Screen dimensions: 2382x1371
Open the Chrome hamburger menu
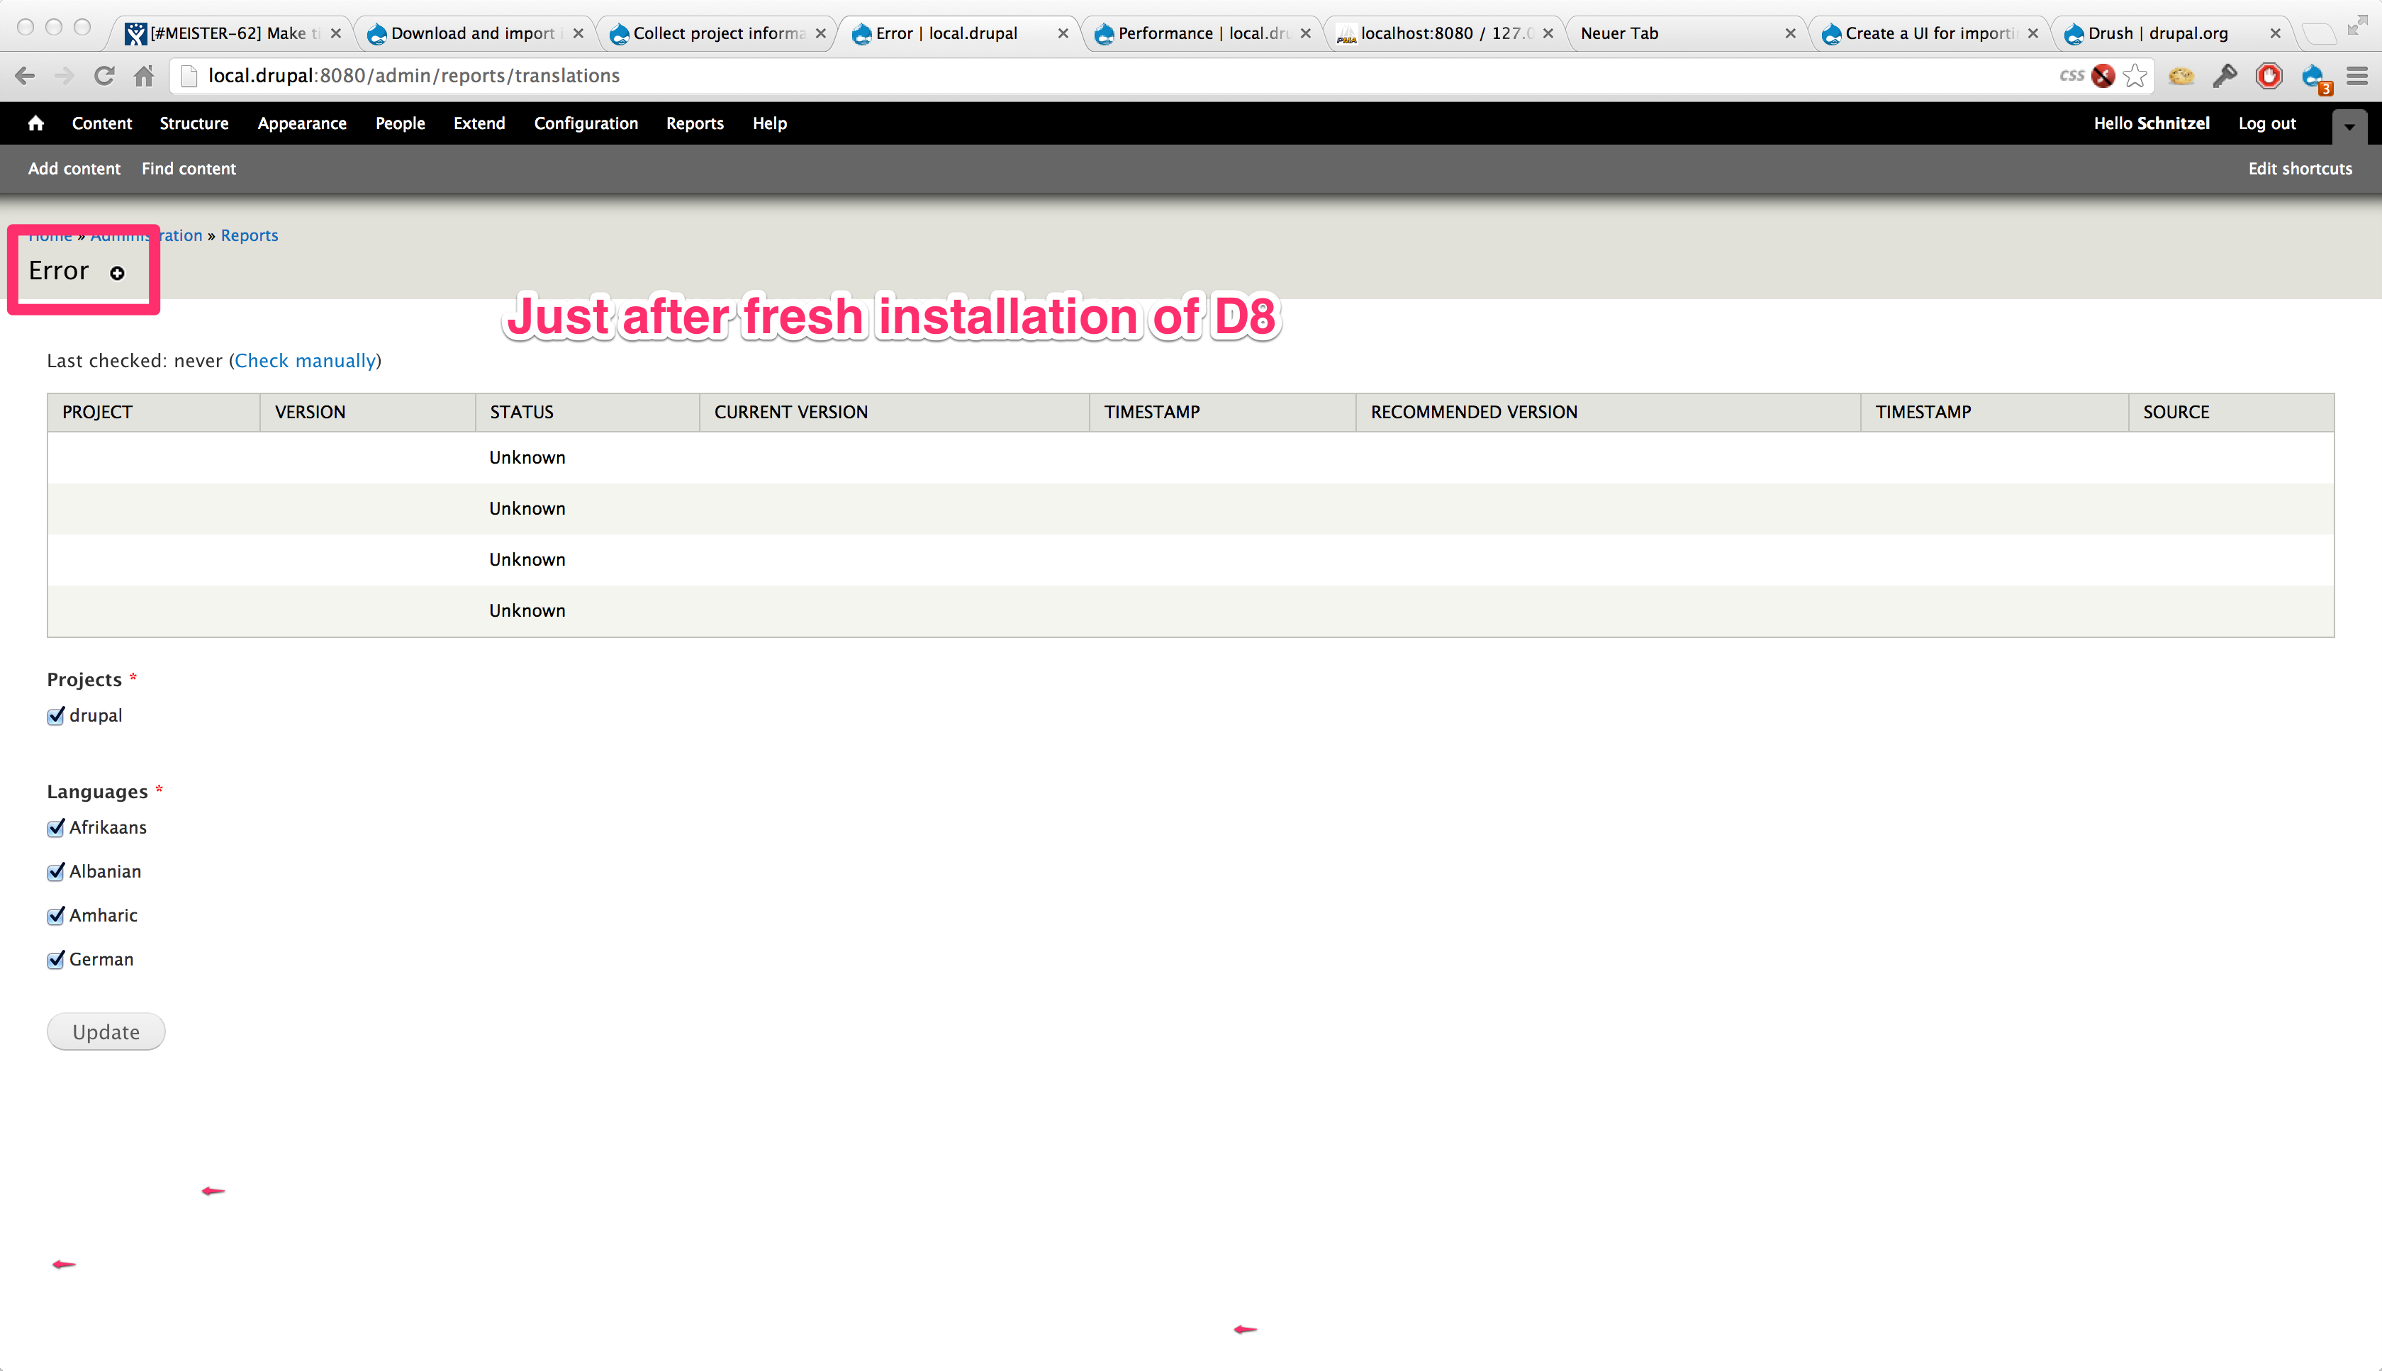[x=2357, y=75]
